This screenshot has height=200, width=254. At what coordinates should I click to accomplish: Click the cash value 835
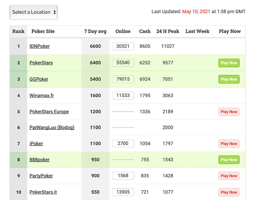click(145, 176)
